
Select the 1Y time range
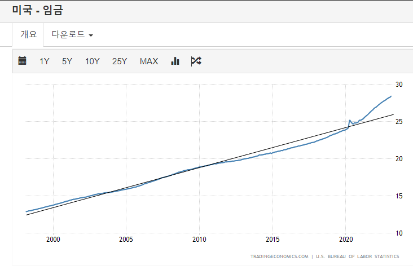tap(44, 61)
